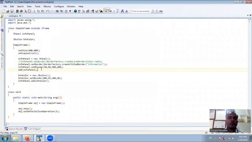Open the Document Selector side panel tab

pyautogui.click(x=2, y=40)
